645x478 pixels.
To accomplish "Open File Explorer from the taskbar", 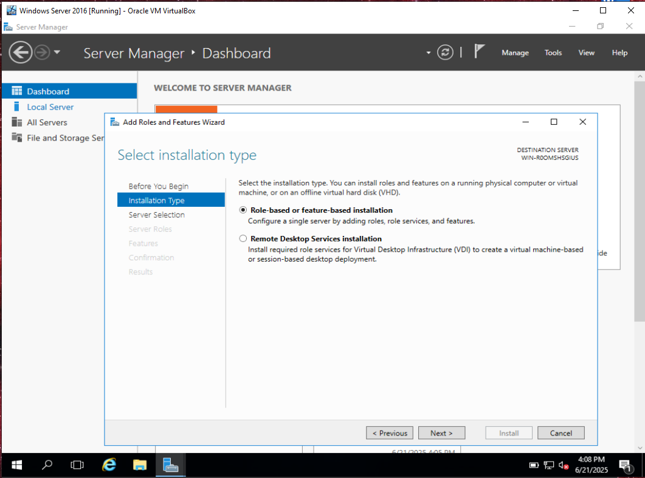I will point(140,465).
